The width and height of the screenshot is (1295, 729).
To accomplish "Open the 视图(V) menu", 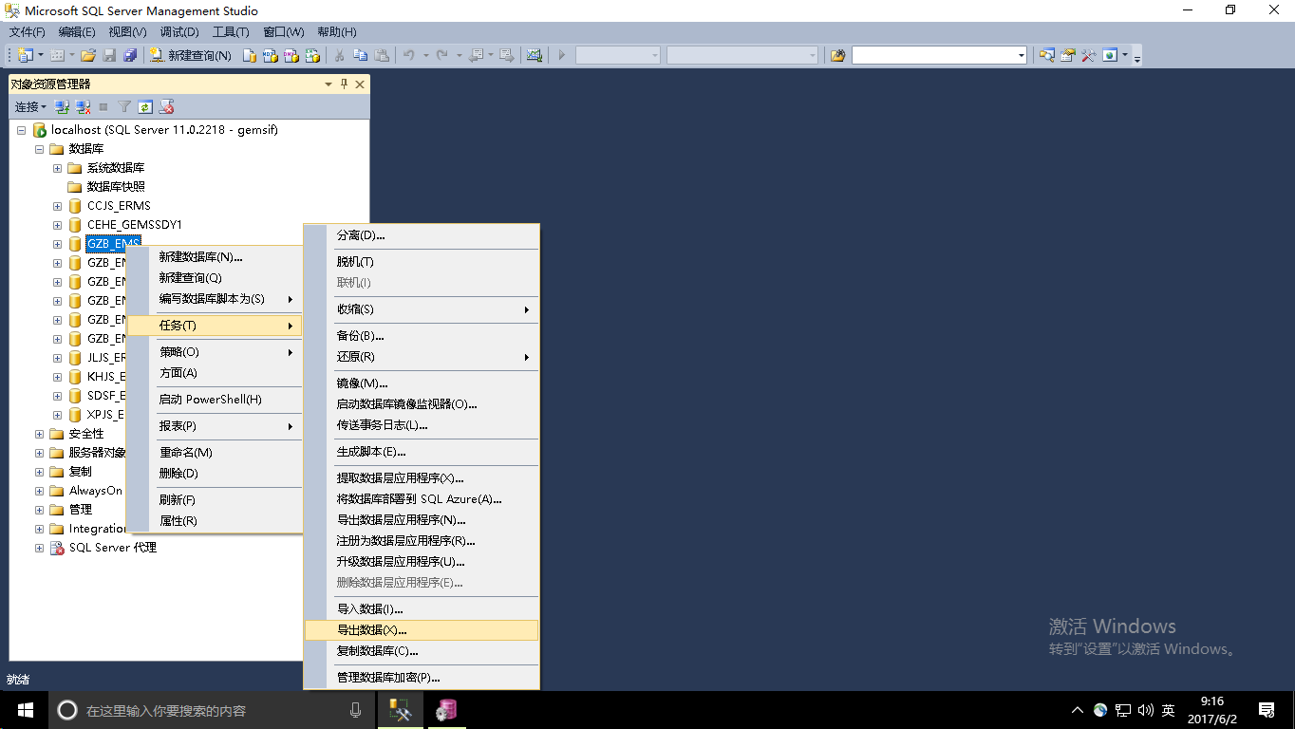I will (x=127, y=32).
